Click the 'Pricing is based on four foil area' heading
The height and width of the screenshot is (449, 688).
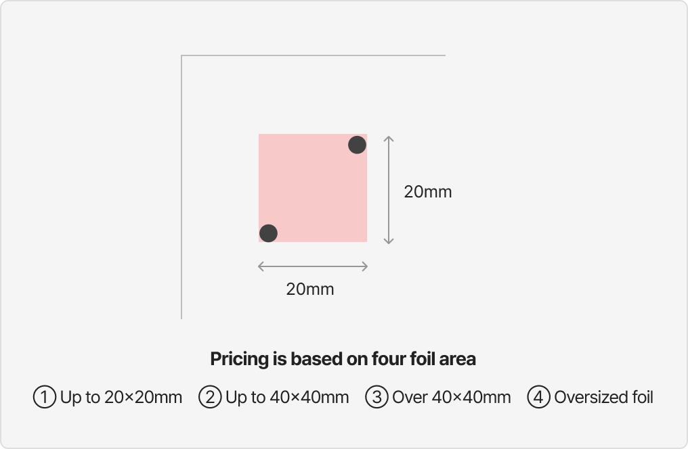[x=343, y=359]
